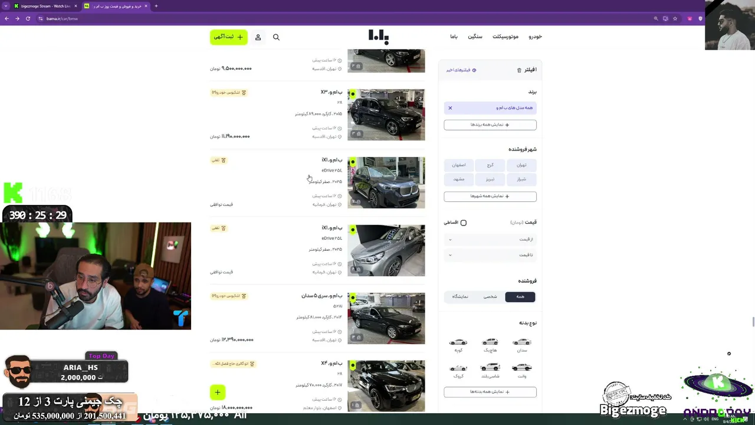Select the شخصی private seller option
This screenshot has height=425, width=755.
click(490, 296)
